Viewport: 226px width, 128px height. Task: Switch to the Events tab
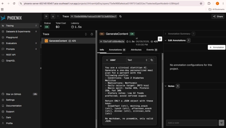(152, 50)
